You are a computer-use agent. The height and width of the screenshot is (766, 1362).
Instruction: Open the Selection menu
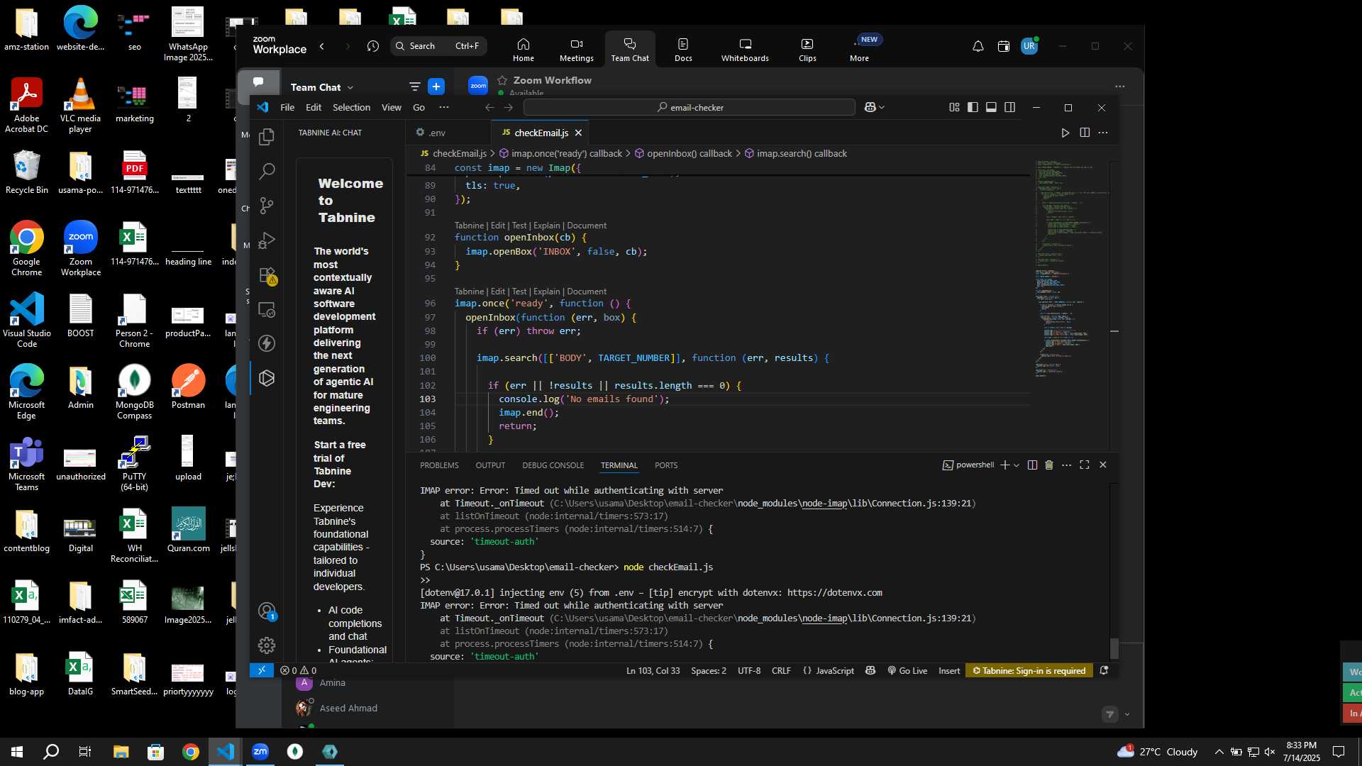point(351,107)
